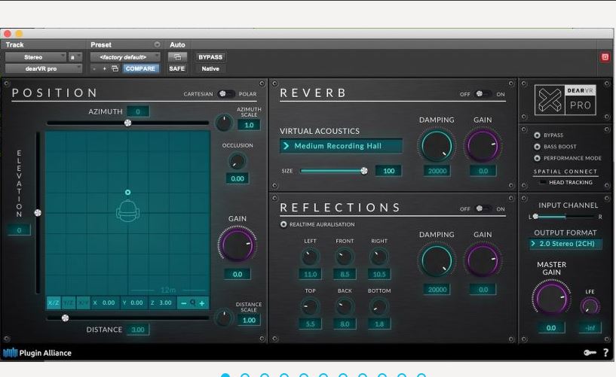The width and height of the screenshot is (616, 377).
Task: Click the Reflections Gain knob
Action: tap(483, 260)
